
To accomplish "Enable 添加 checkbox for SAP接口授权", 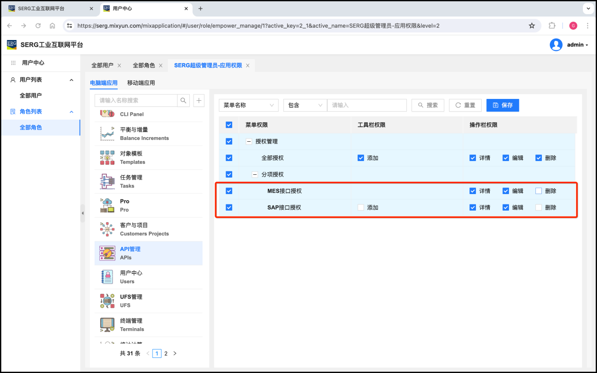I will coord(361,207).
